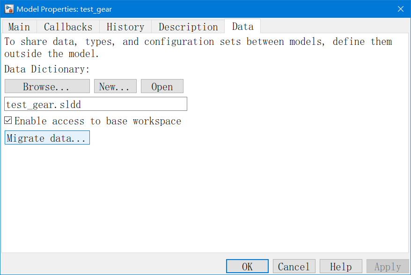
Task: Click the Data Dictionary: label
Action: pos(47,69)
